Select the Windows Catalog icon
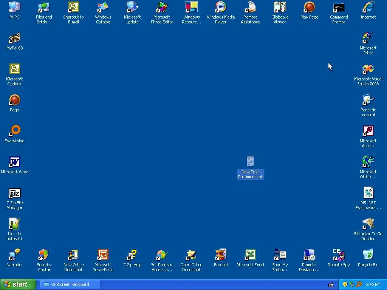Screen dimensions: 387x290 [x=103, y=7]
